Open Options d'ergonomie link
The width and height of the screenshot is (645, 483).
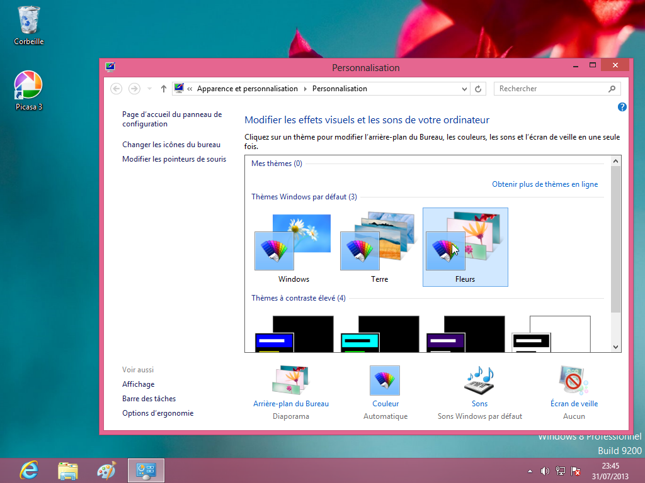click(x=157, y=413)
